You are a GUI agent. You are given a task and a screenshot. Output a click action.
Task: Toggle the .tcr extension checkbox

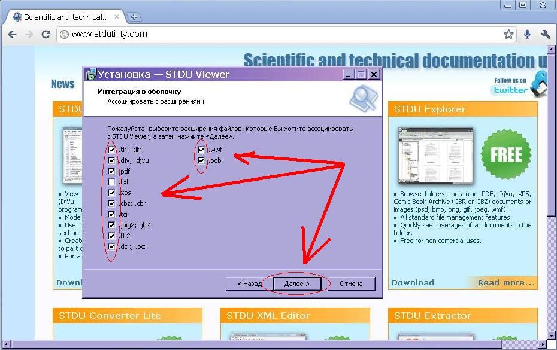[x=111, y=214]
